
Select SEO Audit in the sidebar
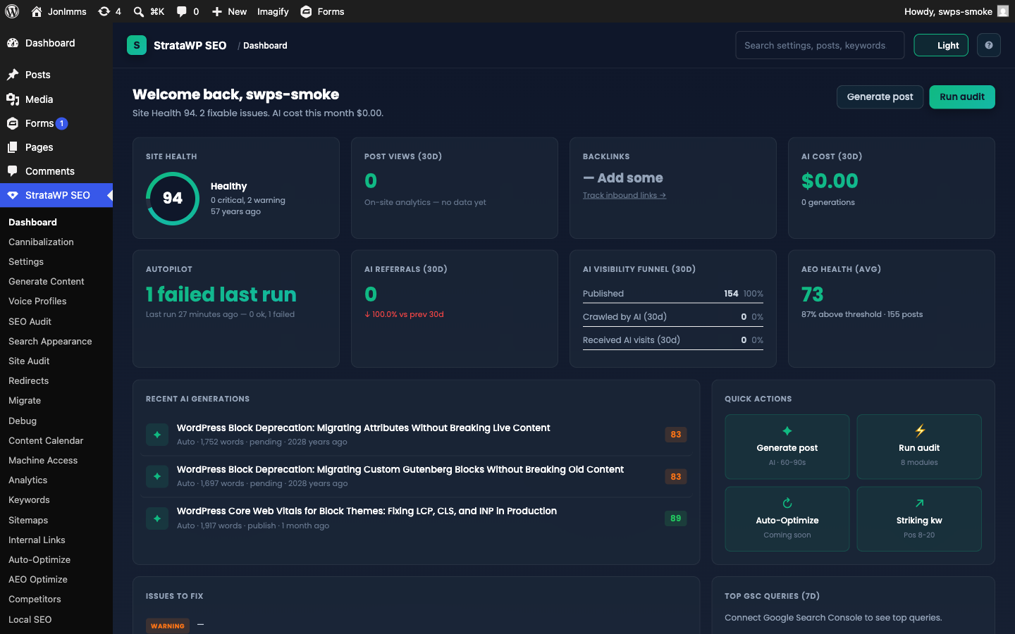tap(30, 321)
